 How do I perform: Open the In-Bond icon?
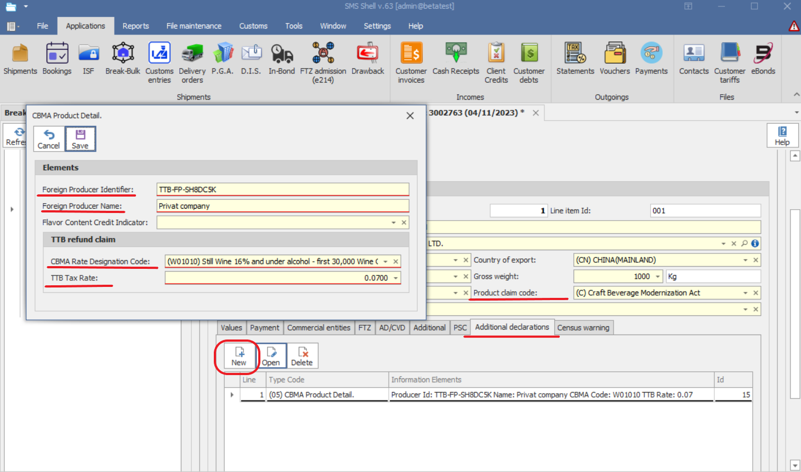(x=282, y=59)
